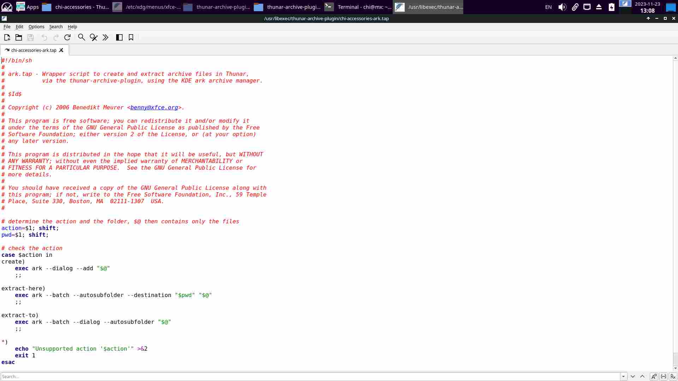
Task: Close the chi-accessories-ark.tap tab
Action: click(x=61, y=50)
